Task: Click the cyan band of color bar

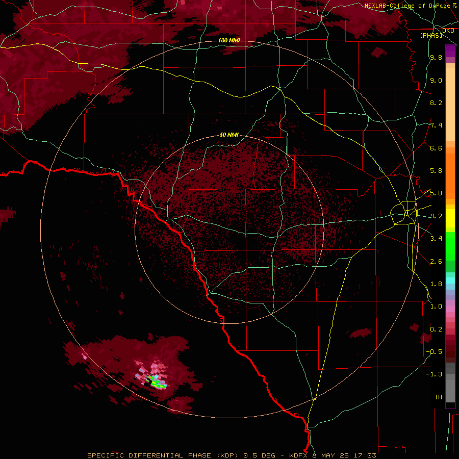Action: [450, 280]
